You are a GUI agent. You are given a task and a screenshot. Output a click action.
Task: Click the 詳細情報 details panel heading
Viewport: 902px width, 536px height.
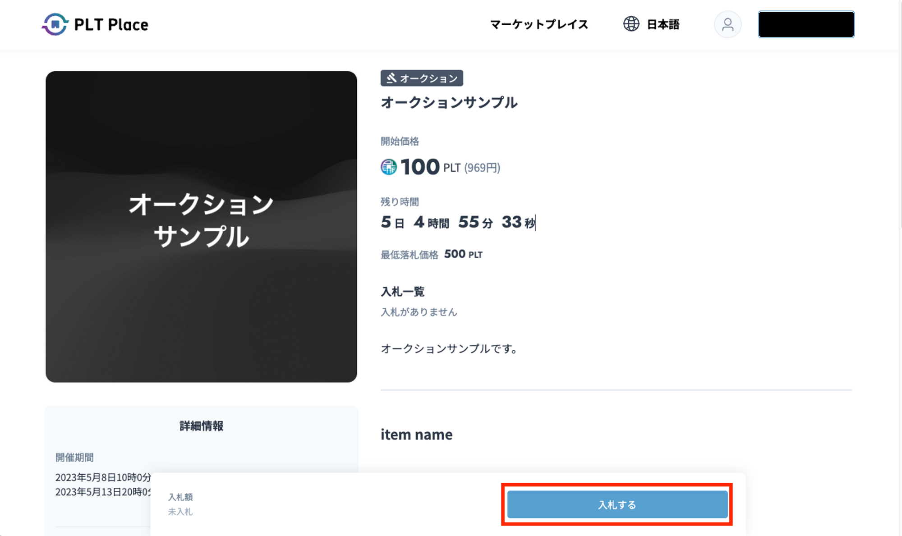coord(201,426)
